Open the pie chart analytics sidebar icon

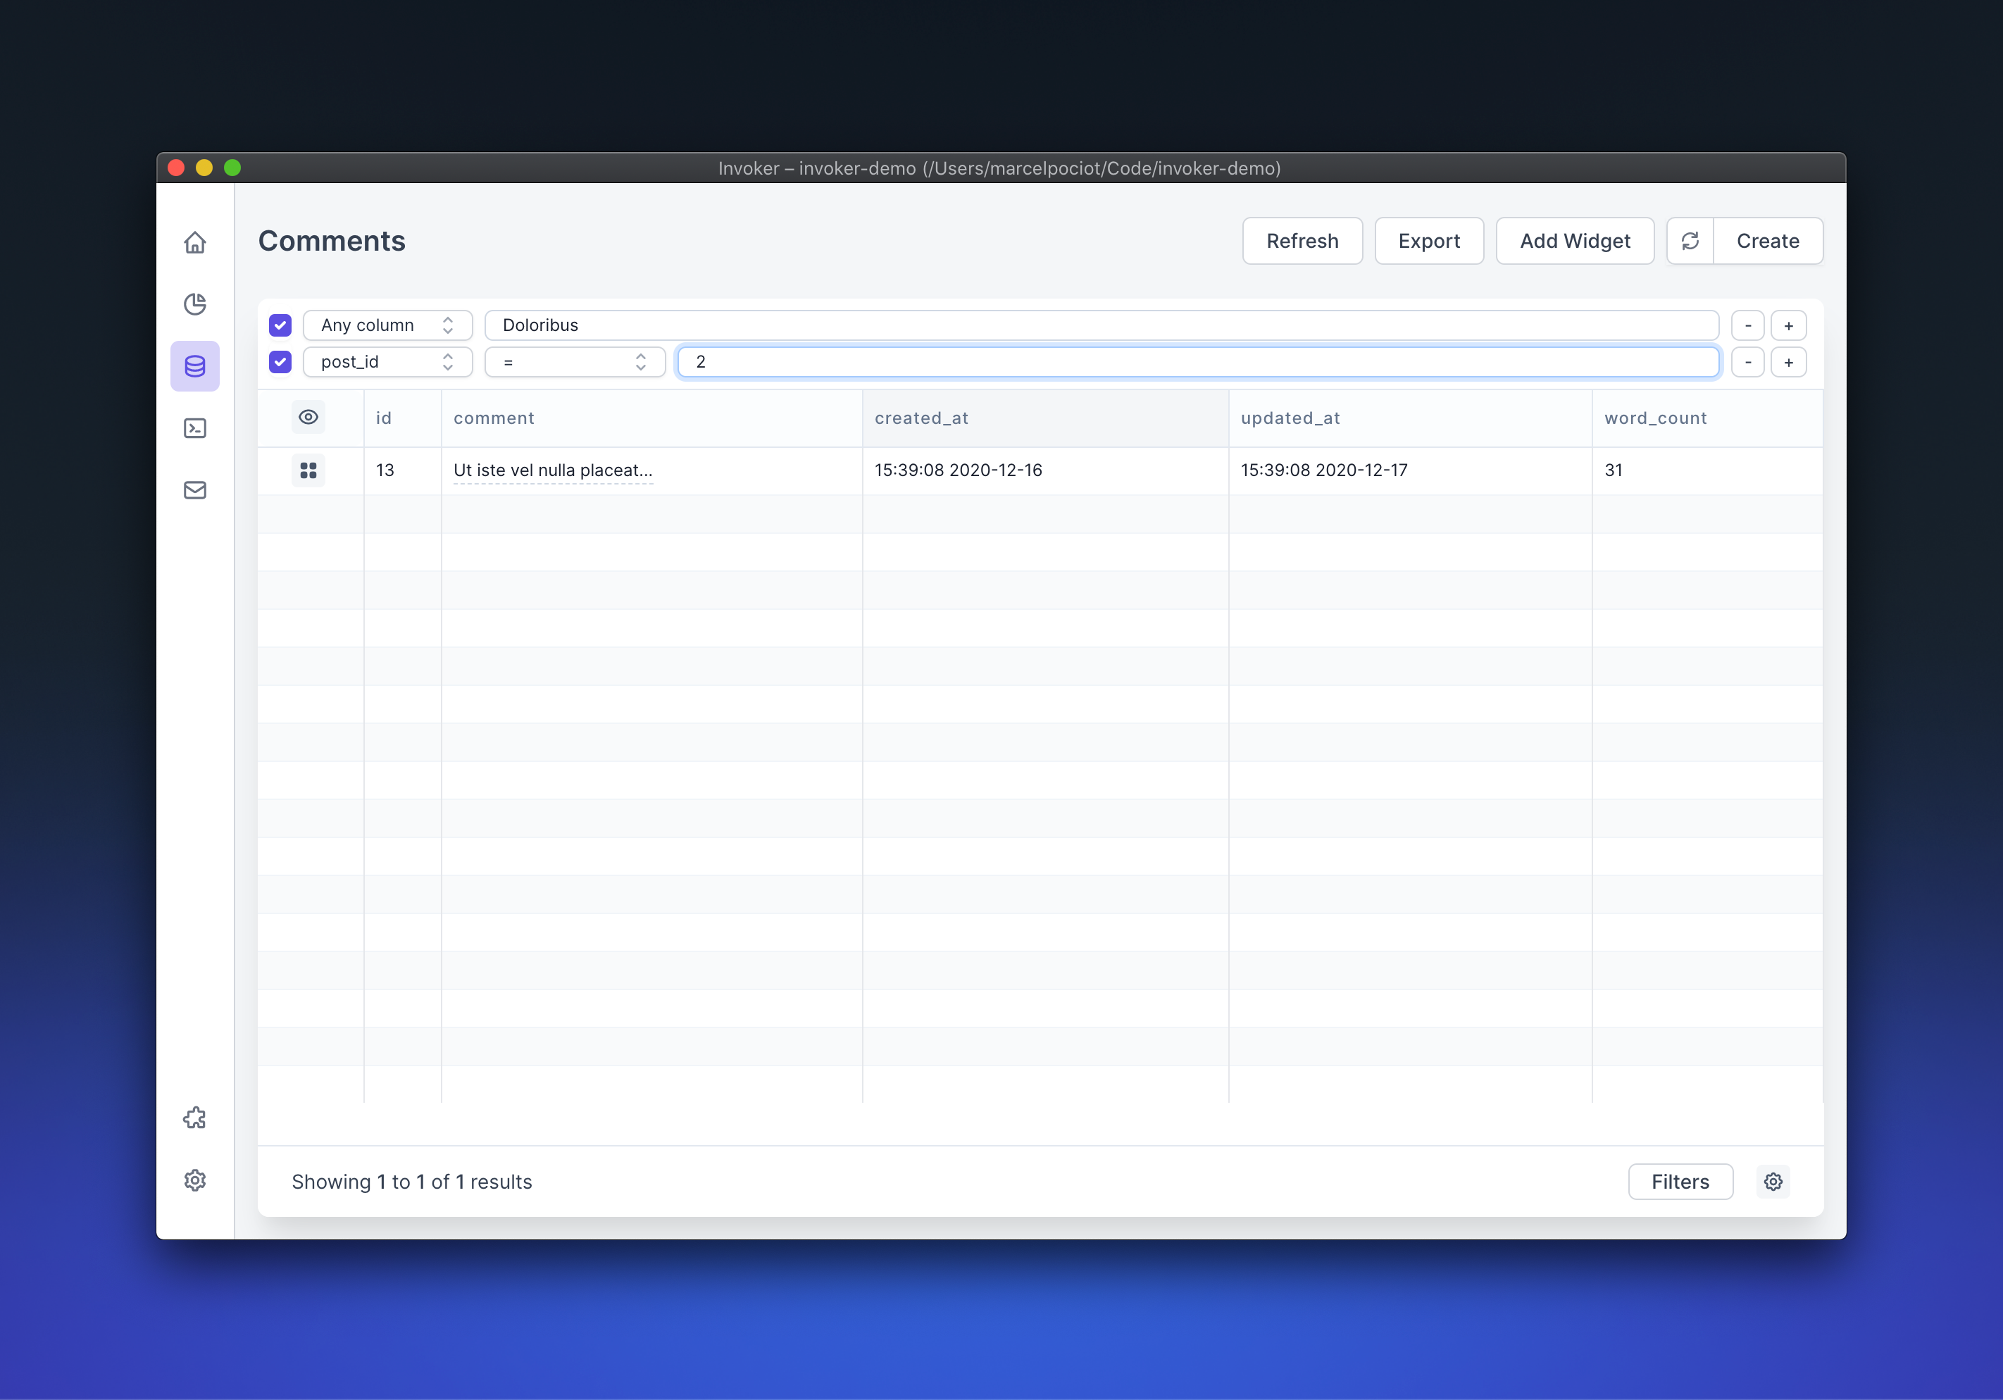point(194,304)
